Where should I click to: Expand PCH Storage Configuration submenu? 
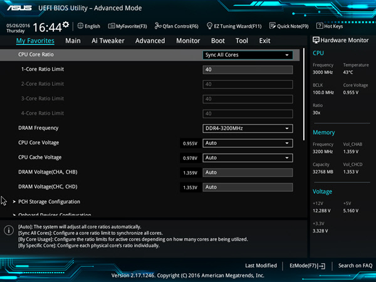(x=49, y=202)
